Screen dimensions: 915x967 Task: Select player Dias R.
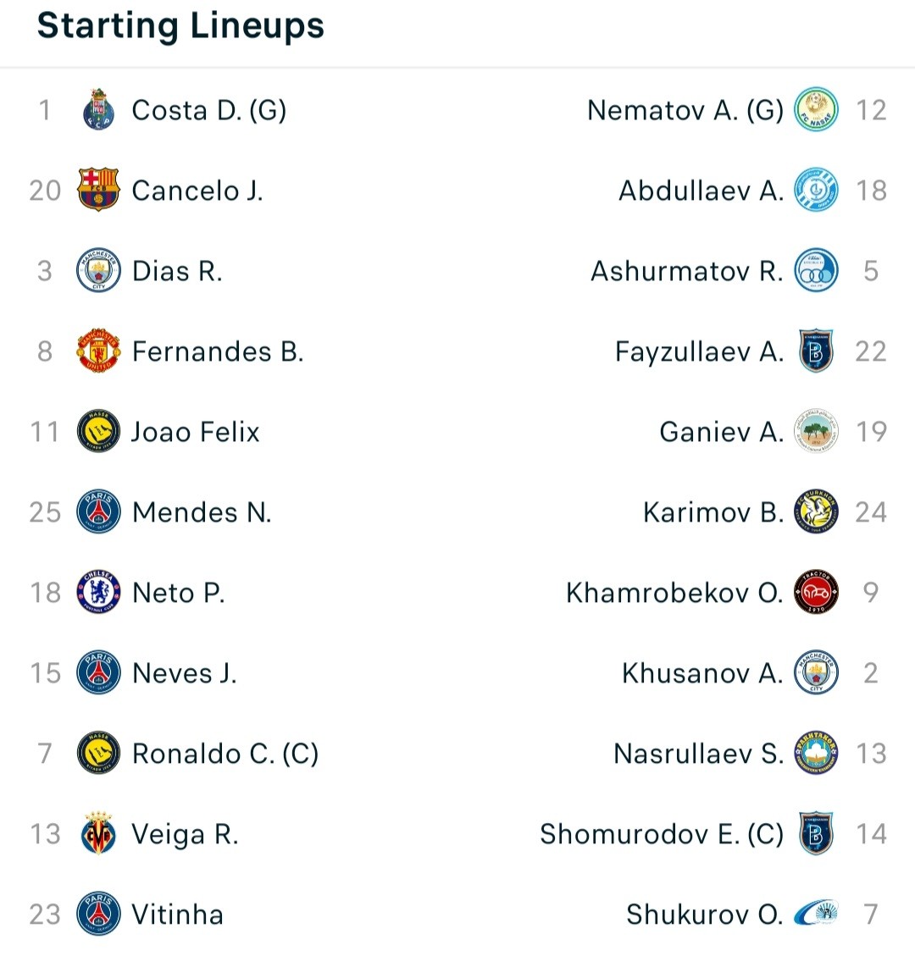click(x=177, y=271)
